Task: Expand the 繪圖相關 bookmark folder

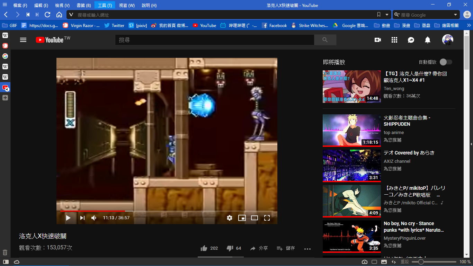Action: coord(446,25)
